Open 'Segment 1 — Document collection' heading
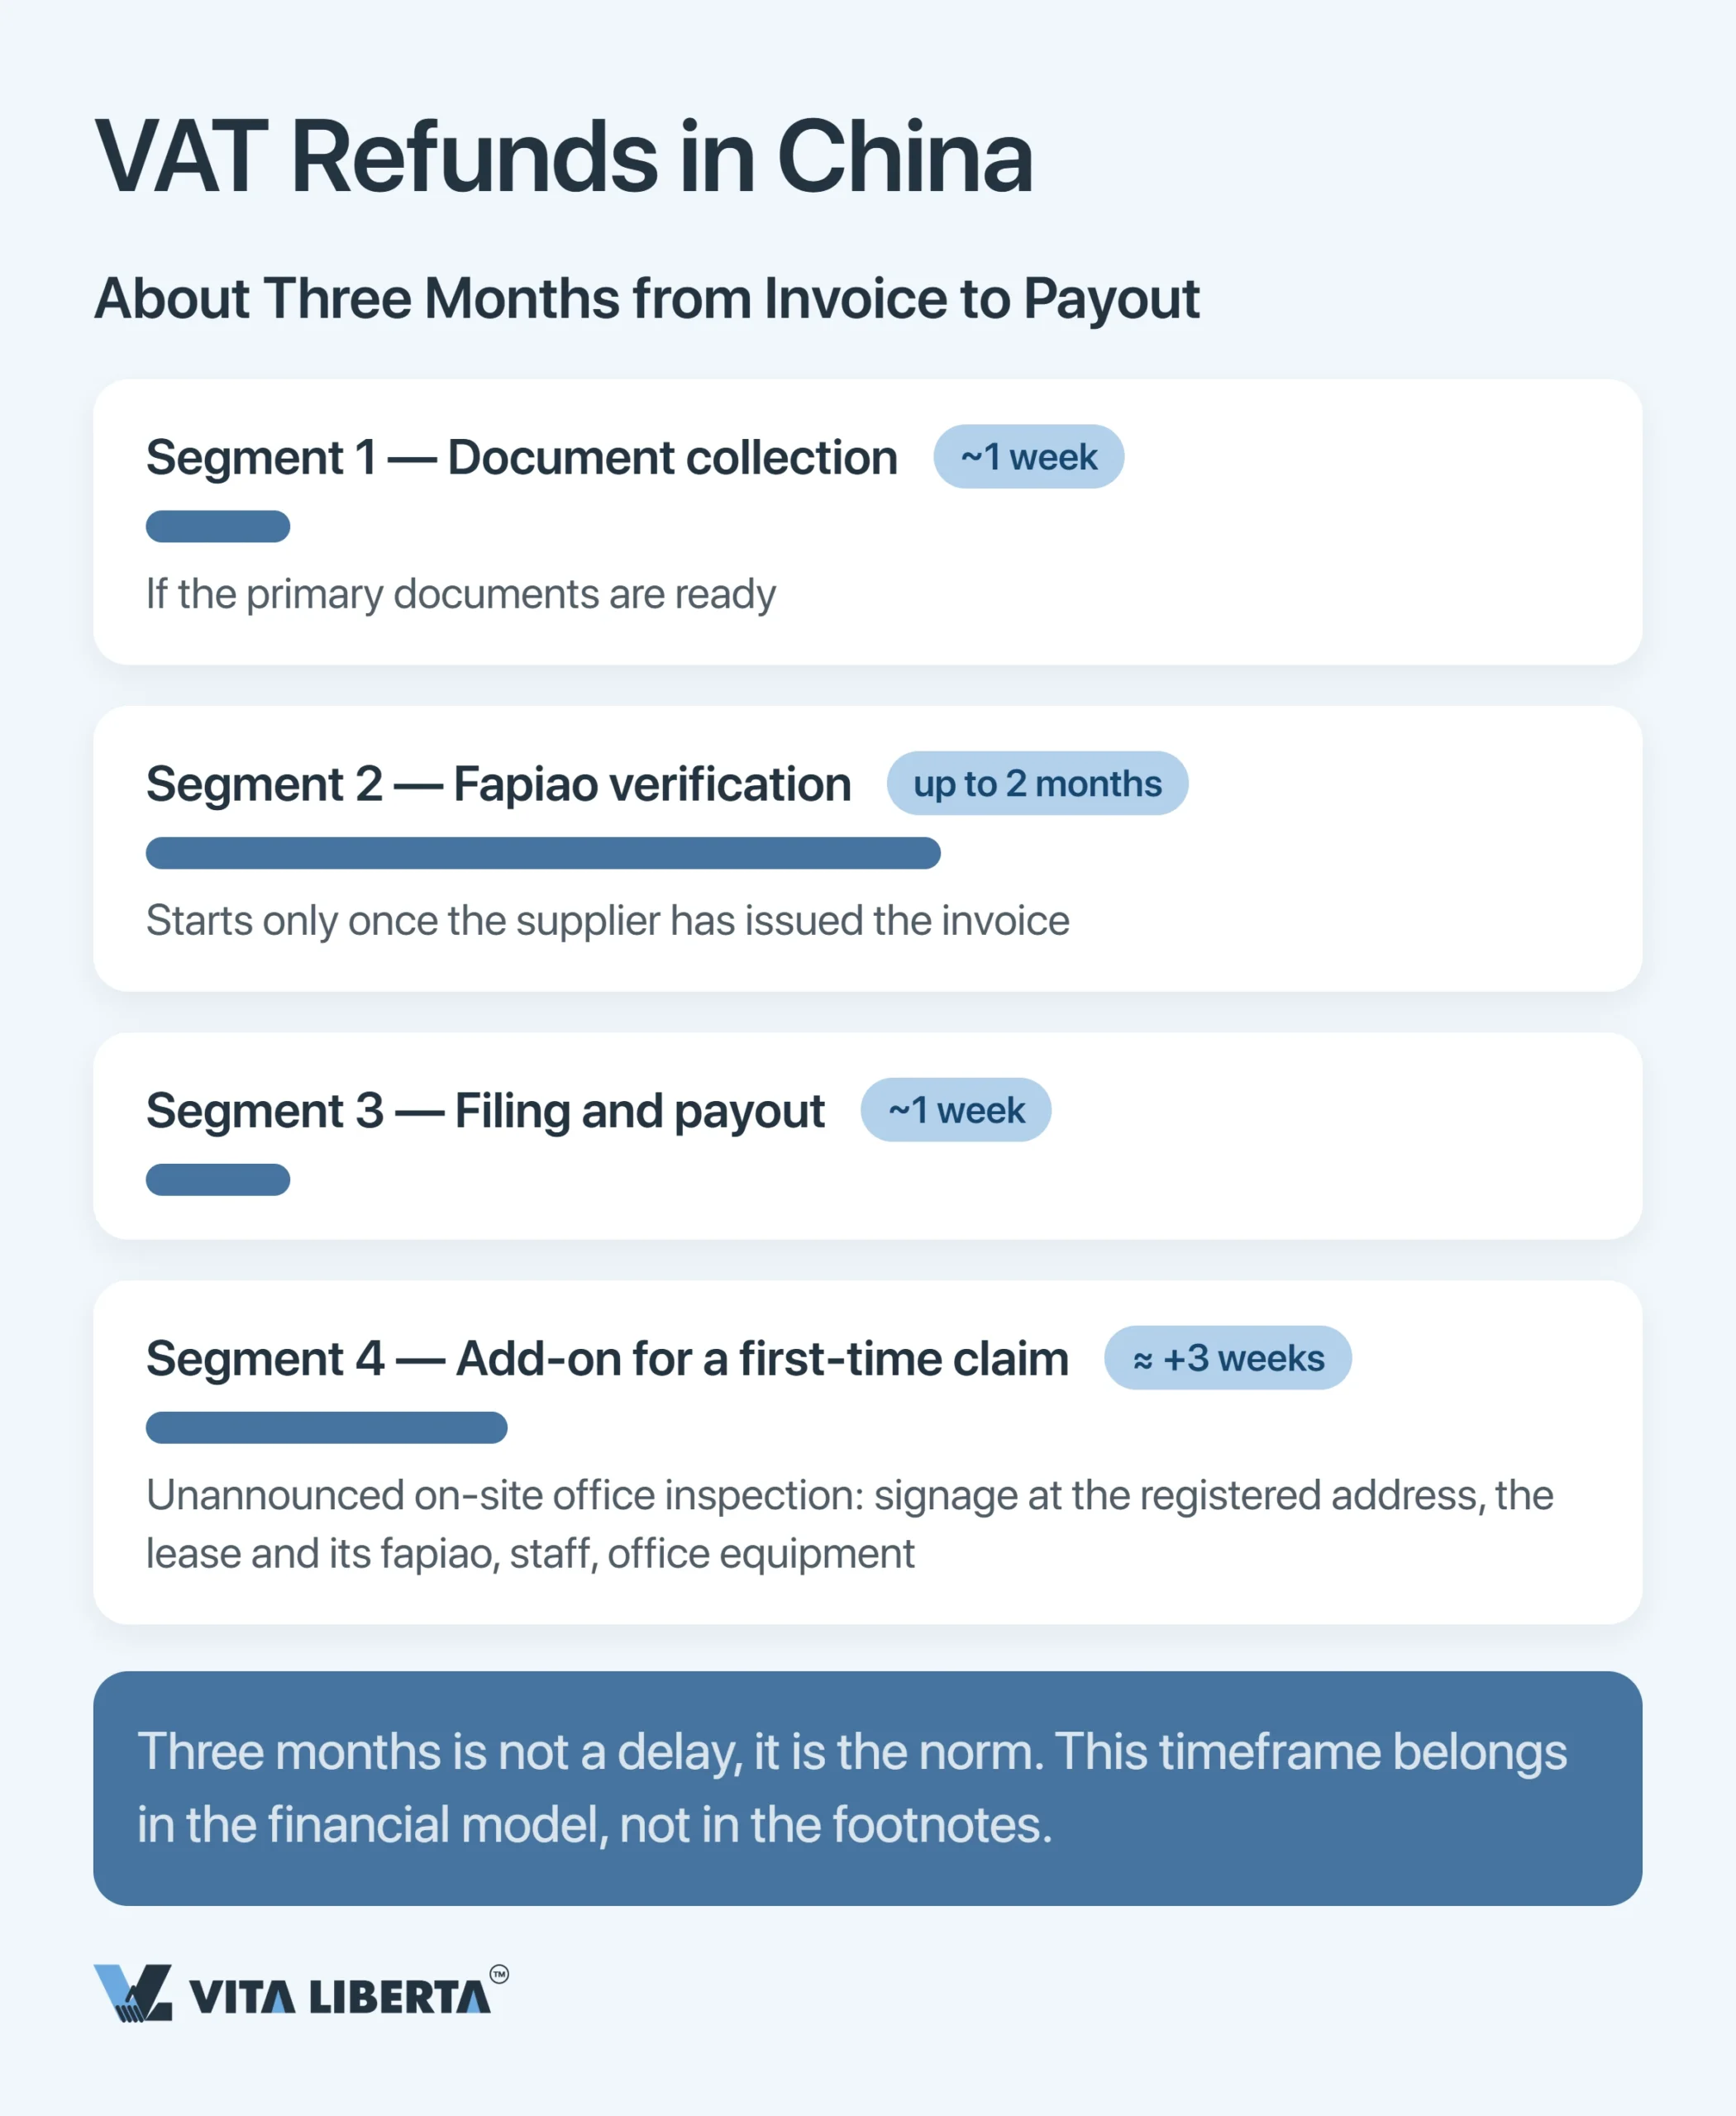The image size is (1736, 2116). (x=521, y=458)
